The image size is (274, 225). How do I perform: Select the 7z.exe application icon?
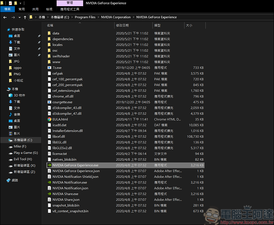click(x=49, y=68)
